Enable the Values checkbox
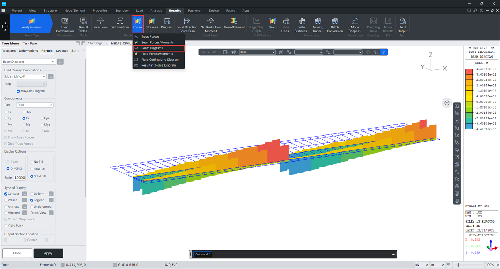This screenshot has width=500, height=269. coord(6,200)
